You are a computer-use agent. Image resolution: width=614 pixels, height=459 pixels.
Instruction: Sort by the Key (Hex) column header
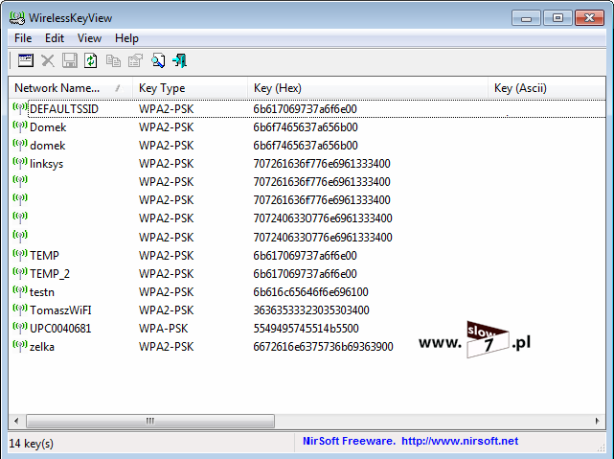click(x=368, y=88)
